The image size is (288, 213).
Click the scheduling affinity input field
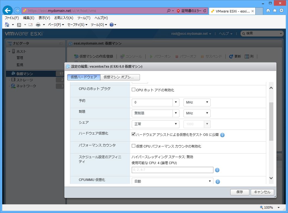tap(173, 170)
